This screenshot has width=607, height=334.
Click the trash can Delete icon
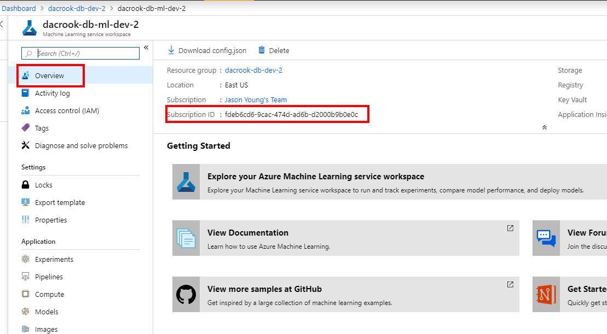click(262, 50)
